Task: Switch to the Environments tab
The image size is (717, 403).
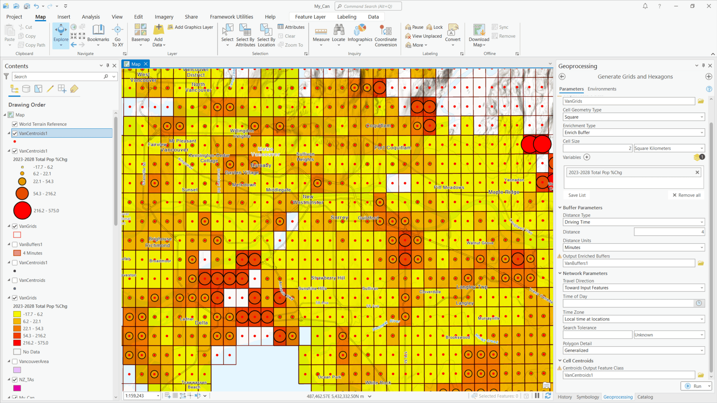Action: click(602, 89)
